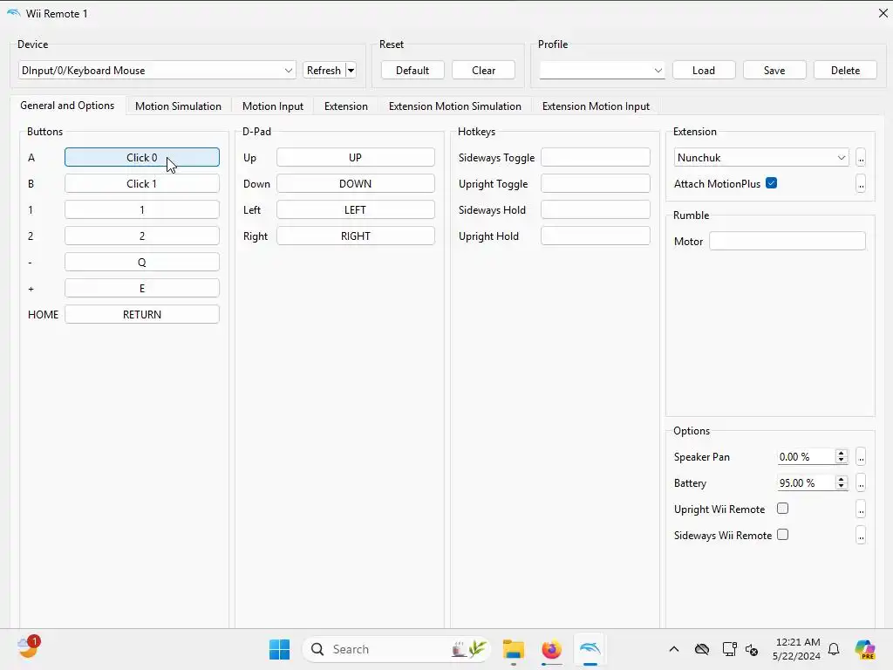Expand the Refresh button arrow menu
This screenshot has height=670, width=893.
tap(351, 70)
